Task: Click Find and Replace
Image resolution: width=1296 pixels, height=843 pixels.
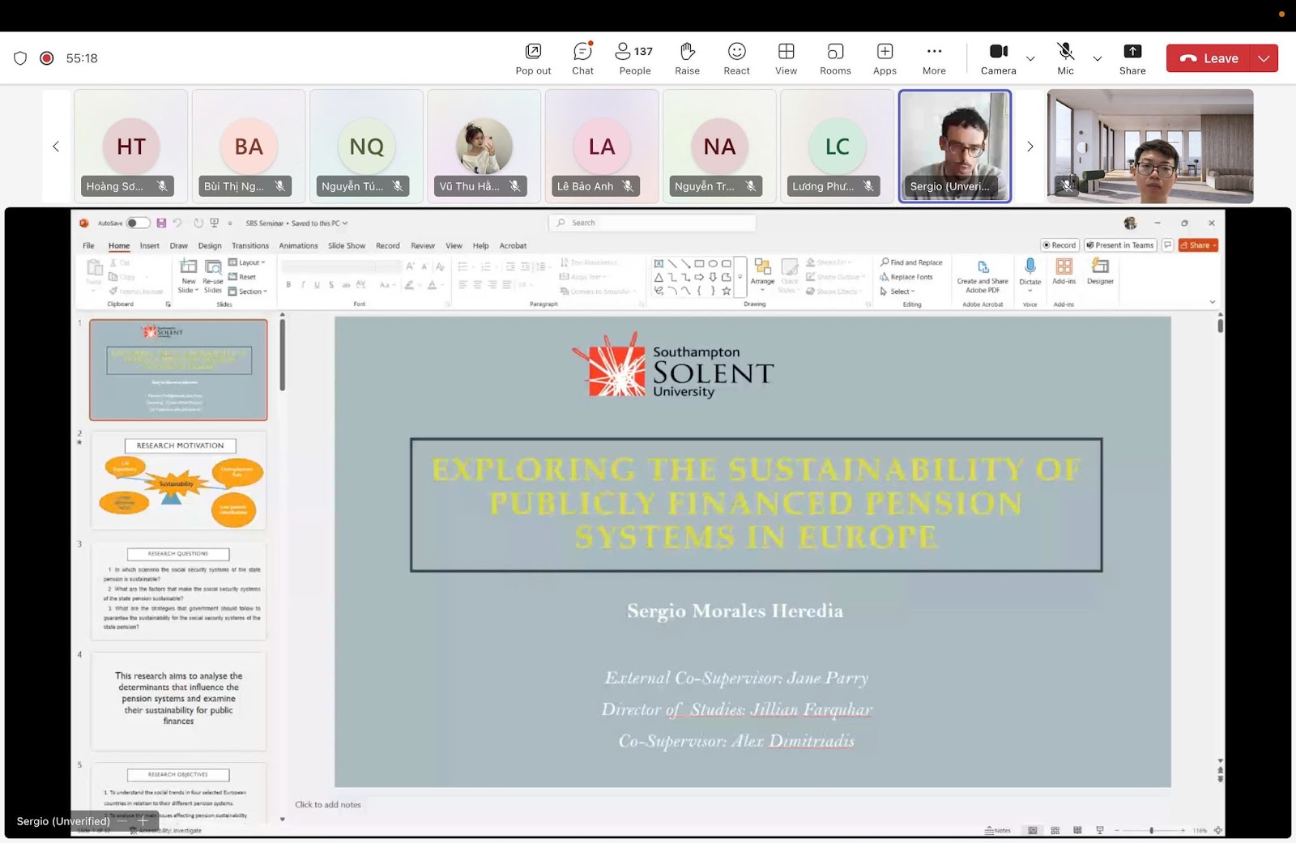Action: coord(911,262)
